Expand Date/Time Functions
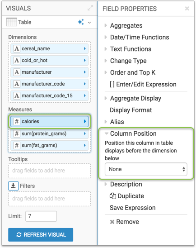This screenshot has height=248, width=196. point(137,37)
